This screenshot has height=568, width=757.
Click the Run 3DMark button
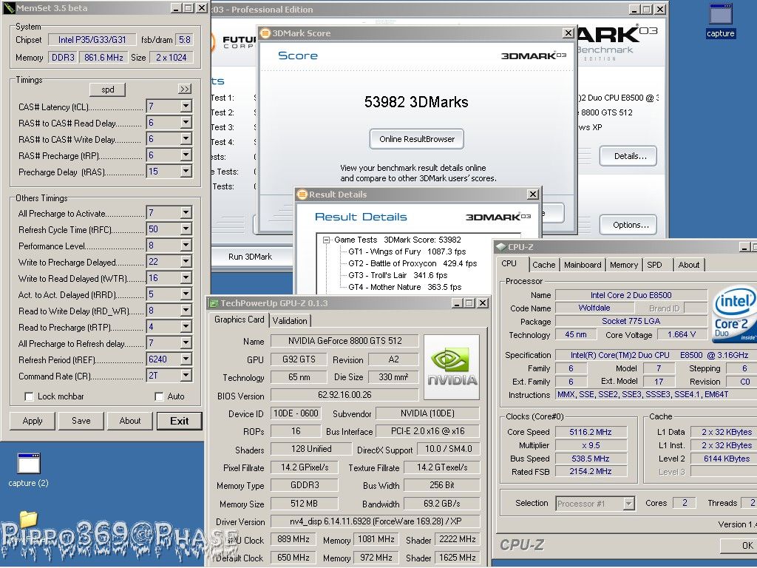(x=250, y=257)
